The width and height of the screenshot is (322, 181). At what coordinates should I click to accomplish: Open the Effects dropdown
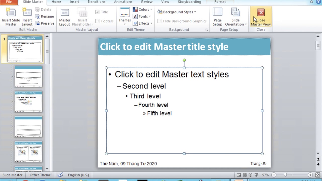[142, 23]
